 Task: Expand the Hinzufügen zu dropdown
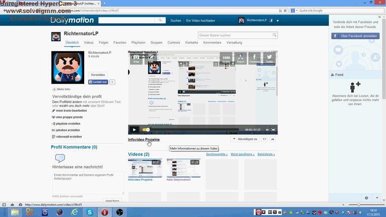(x=245, y=139)
